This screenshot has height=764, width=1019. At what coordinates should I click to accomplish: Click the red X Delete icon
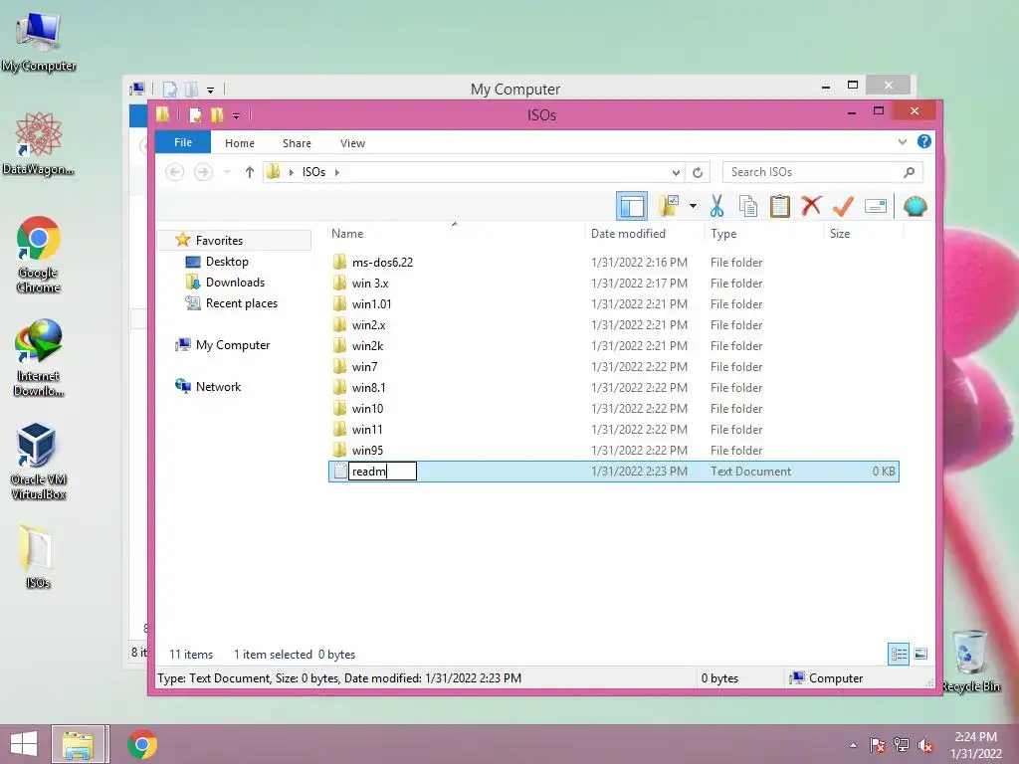tap(811, 207)
